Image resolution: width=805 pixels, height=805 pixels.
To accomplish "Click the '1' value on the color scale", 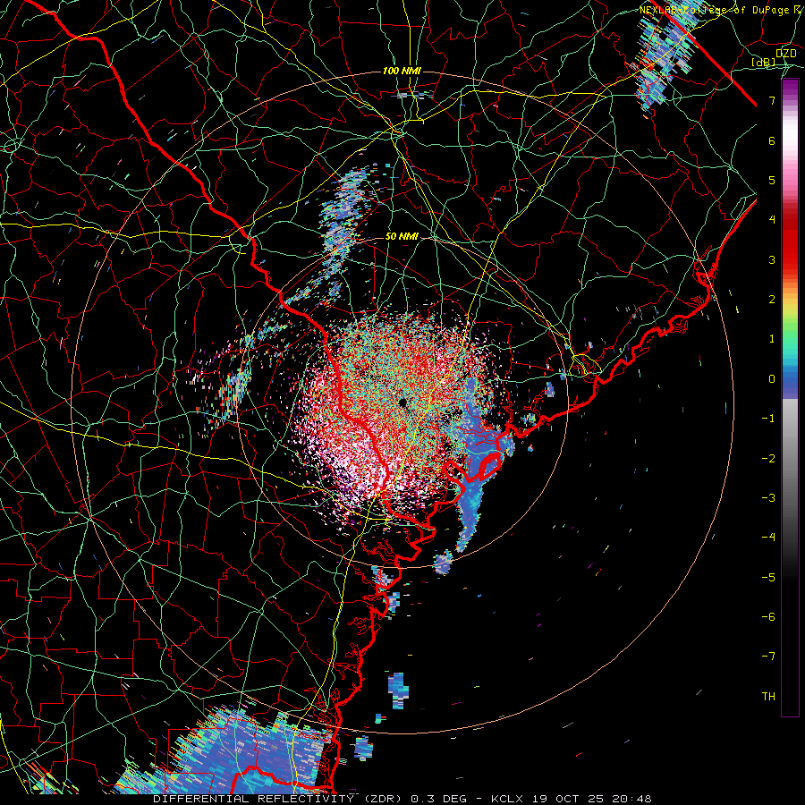I will [x=772, y=339].
